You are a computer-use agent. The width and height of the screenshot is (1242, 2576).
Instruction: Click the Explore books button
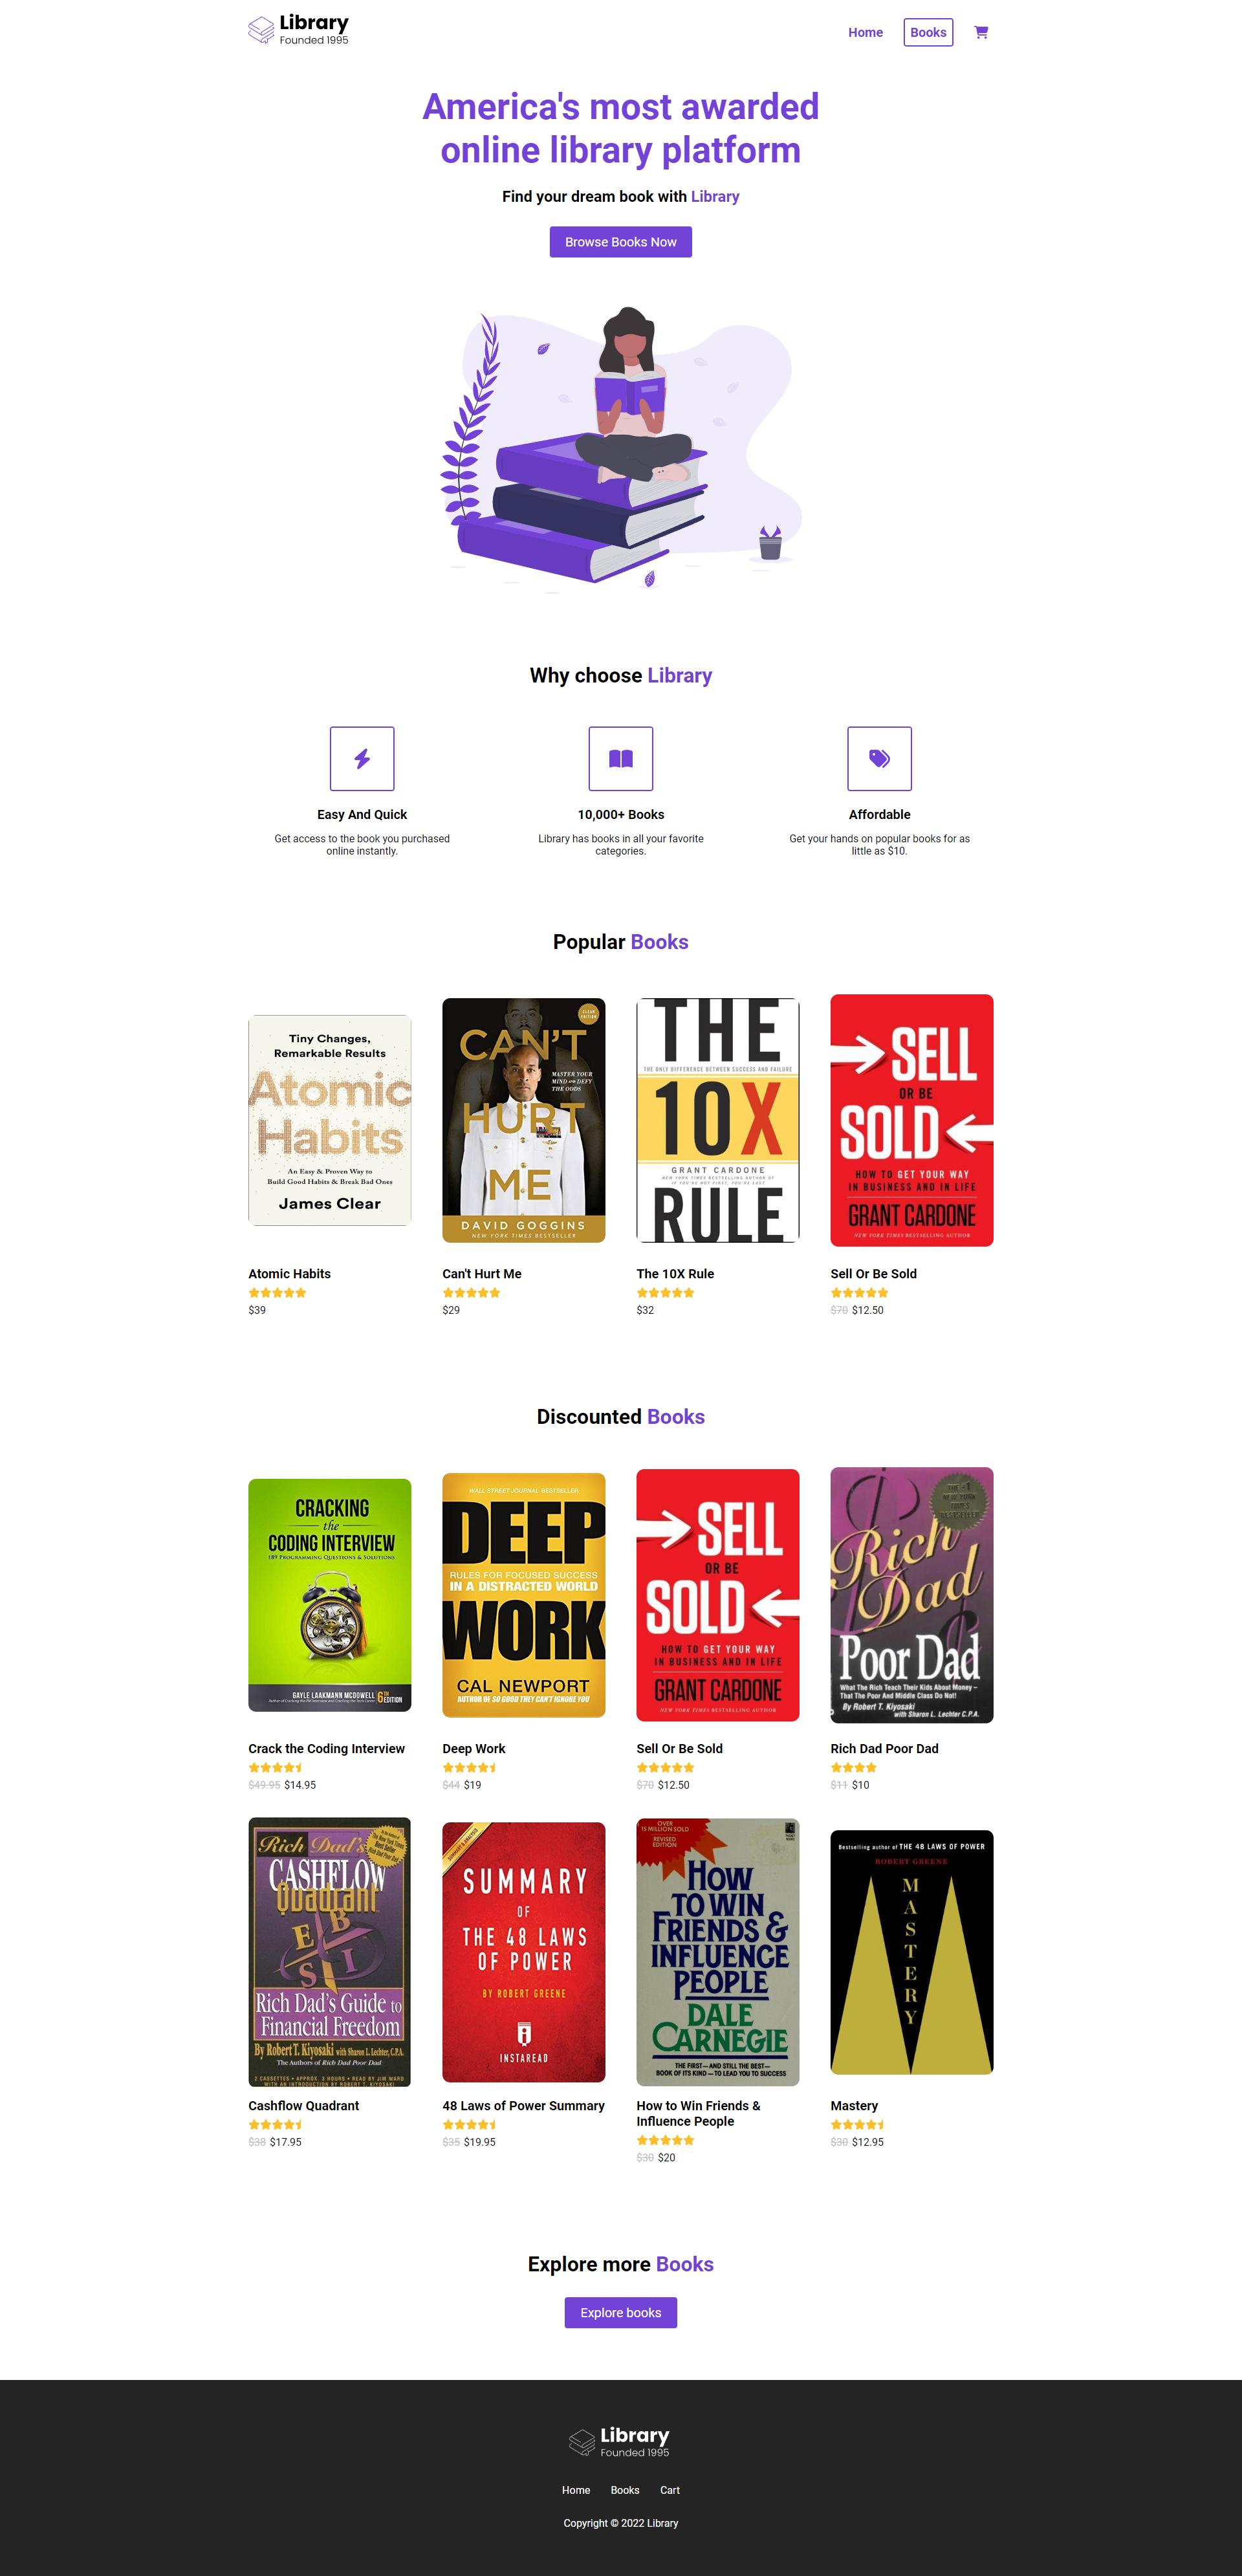621,2312
